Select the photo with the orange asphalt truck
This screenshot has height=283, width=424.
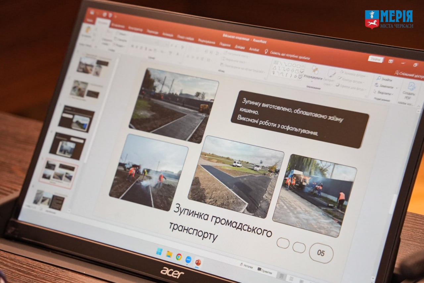[314, 196]
